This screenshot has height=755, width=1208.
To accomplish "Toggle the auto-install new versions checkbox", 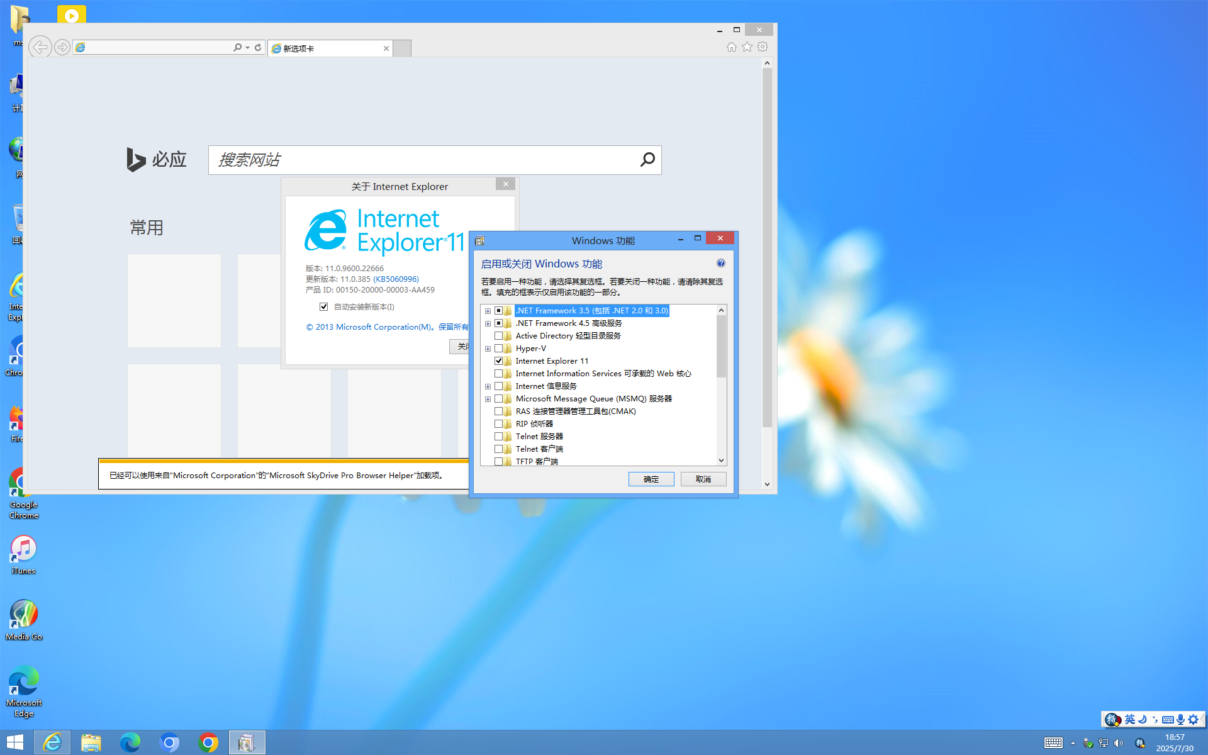I will click(323, 307).
